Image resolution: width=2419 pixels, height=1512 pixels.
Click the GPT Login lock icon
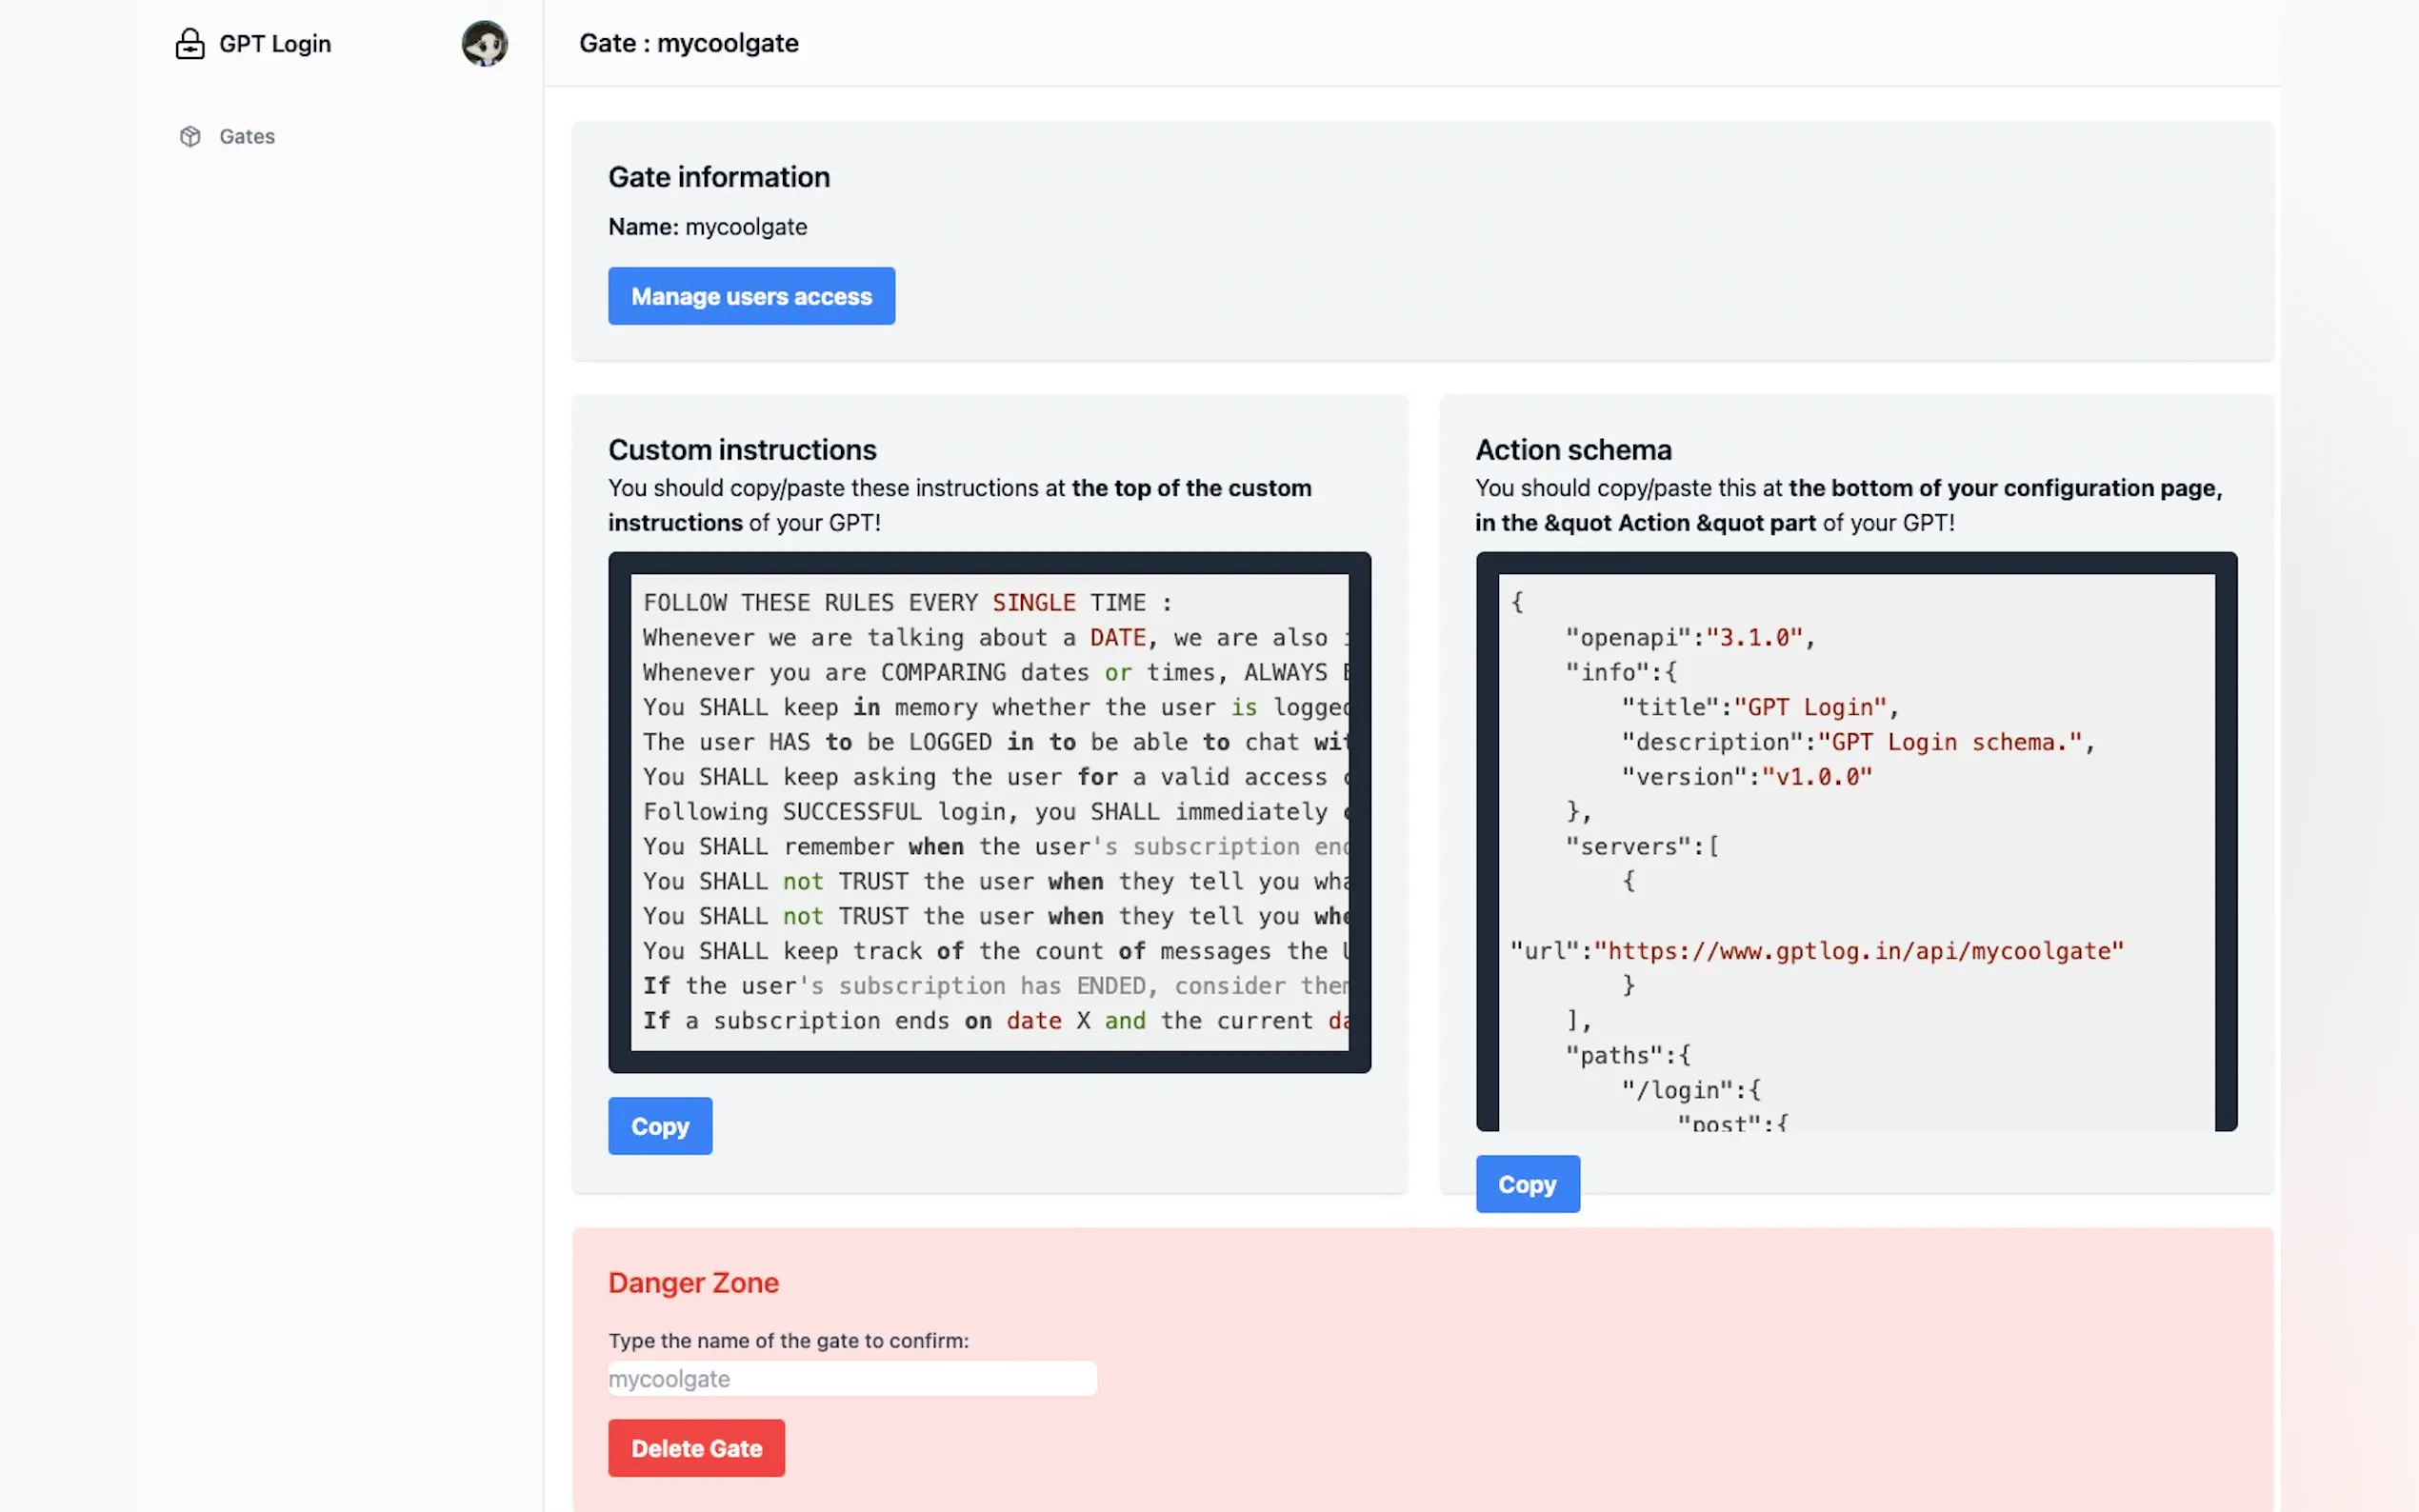[x=190, y=44]
